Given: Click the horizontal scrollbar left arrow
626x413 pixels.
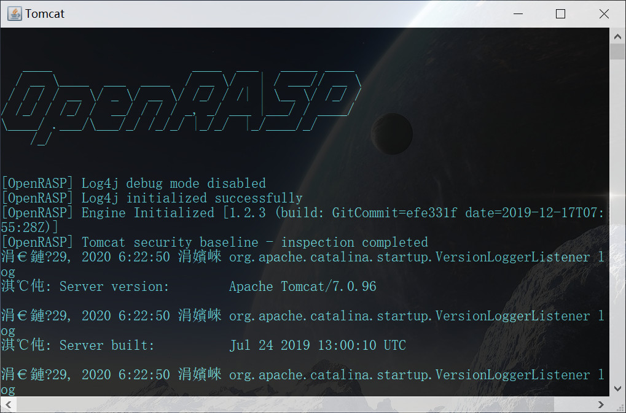Looking at the screenshot, I should [x=9, y=404].
